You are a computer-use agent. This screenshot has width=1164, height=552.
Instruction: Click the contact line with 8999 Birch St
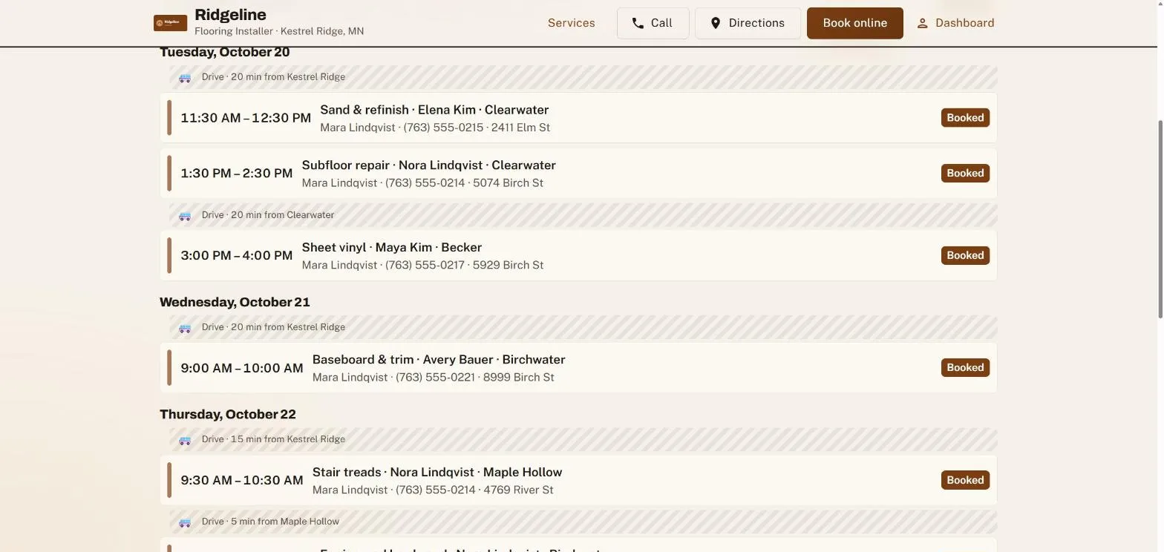click(433, 378)
